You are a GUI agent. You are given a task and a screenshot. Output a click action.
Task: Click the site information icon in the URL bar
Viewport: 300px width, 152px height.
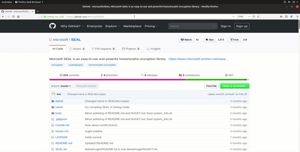[x=42, y=17]
